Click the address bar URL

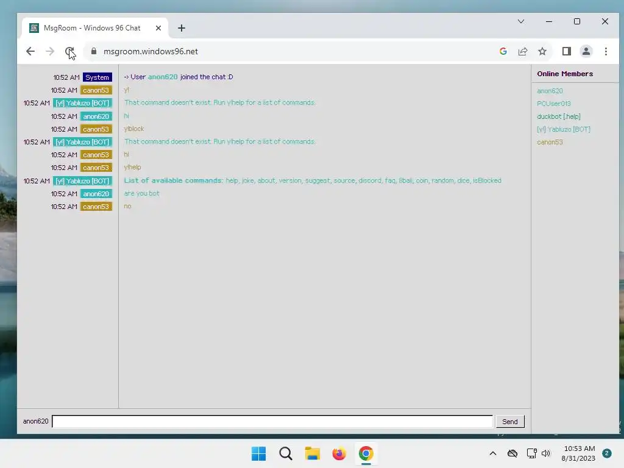coord(151,51)
